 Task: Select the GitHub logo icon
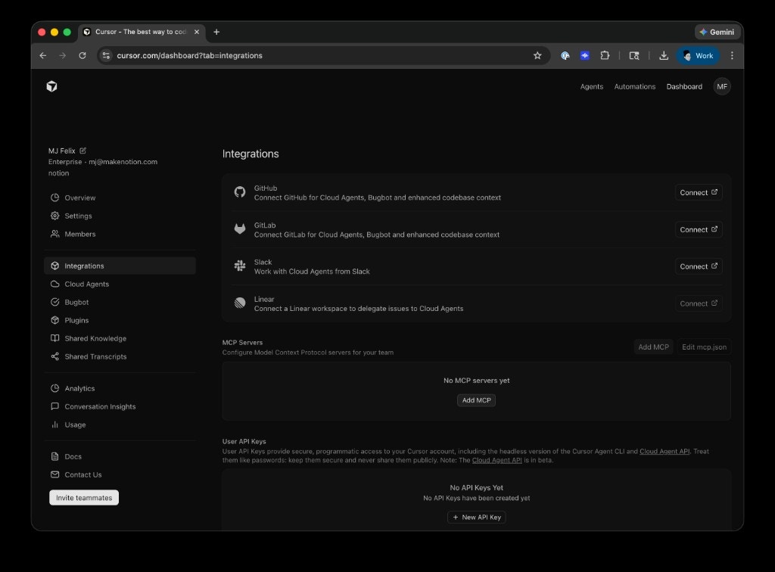coord(240,192)
